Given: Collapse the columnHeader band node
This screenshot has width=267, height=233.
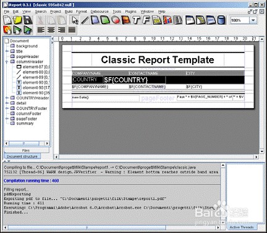Looking at the screenshot, I should click(7, 62).
